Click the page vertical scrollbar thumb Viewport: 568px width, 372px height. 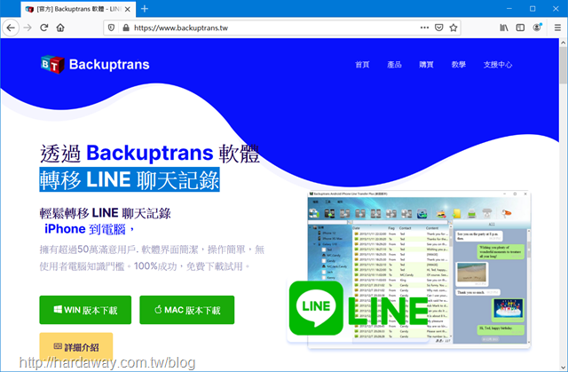click(x=563, y=65)
